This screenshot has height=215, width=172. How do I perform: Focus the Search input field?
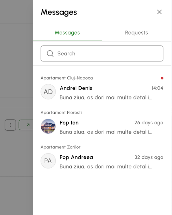pos(102,53)
